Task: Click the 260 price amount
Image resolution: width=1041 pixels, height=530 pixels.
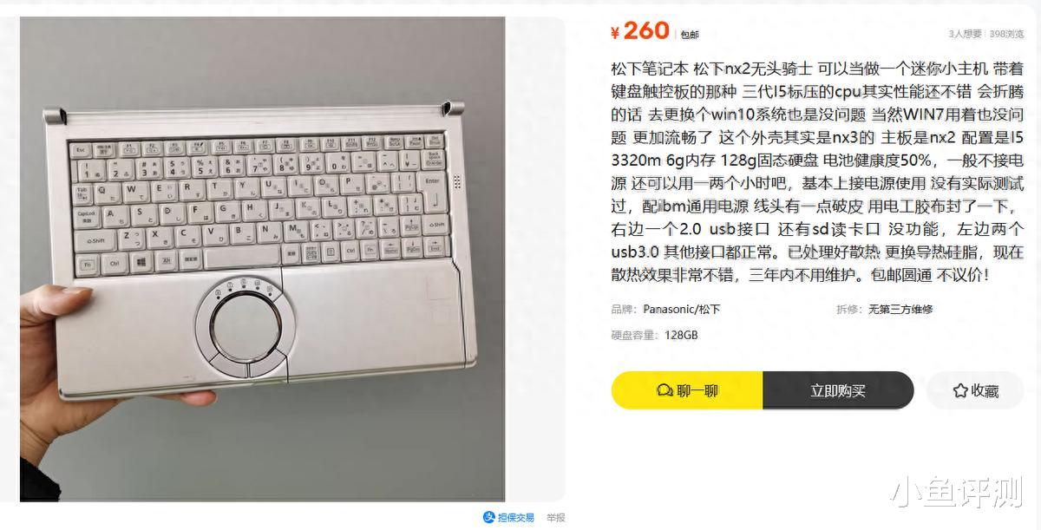Action: pyautogui.click(x=646, y=30)
